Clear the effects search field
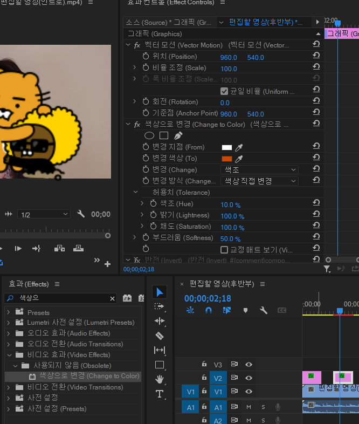This screenshot has width=359, height=424. (x=112, y=298)
